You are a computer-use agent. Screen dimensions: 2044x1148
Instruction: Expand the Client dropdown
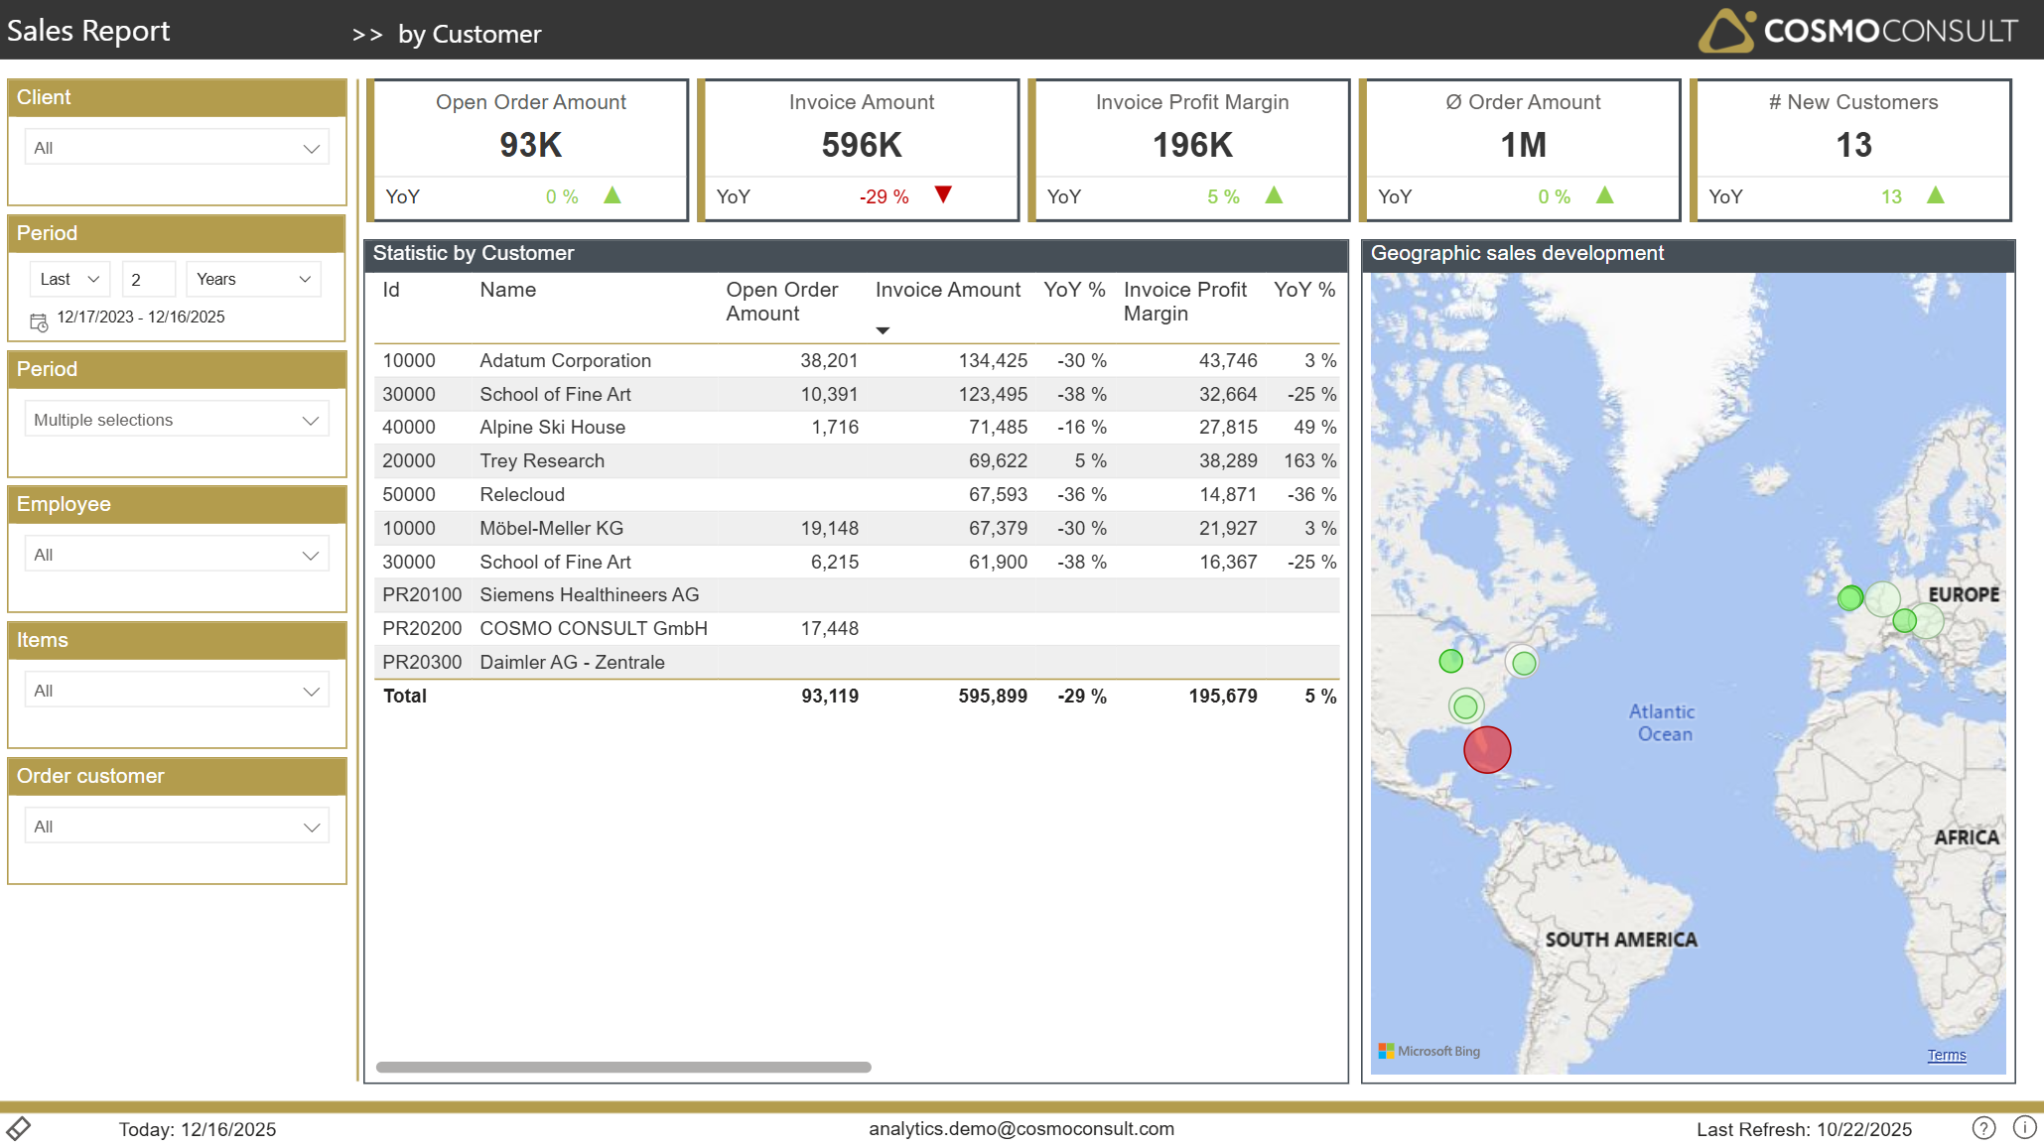[177, 148]
